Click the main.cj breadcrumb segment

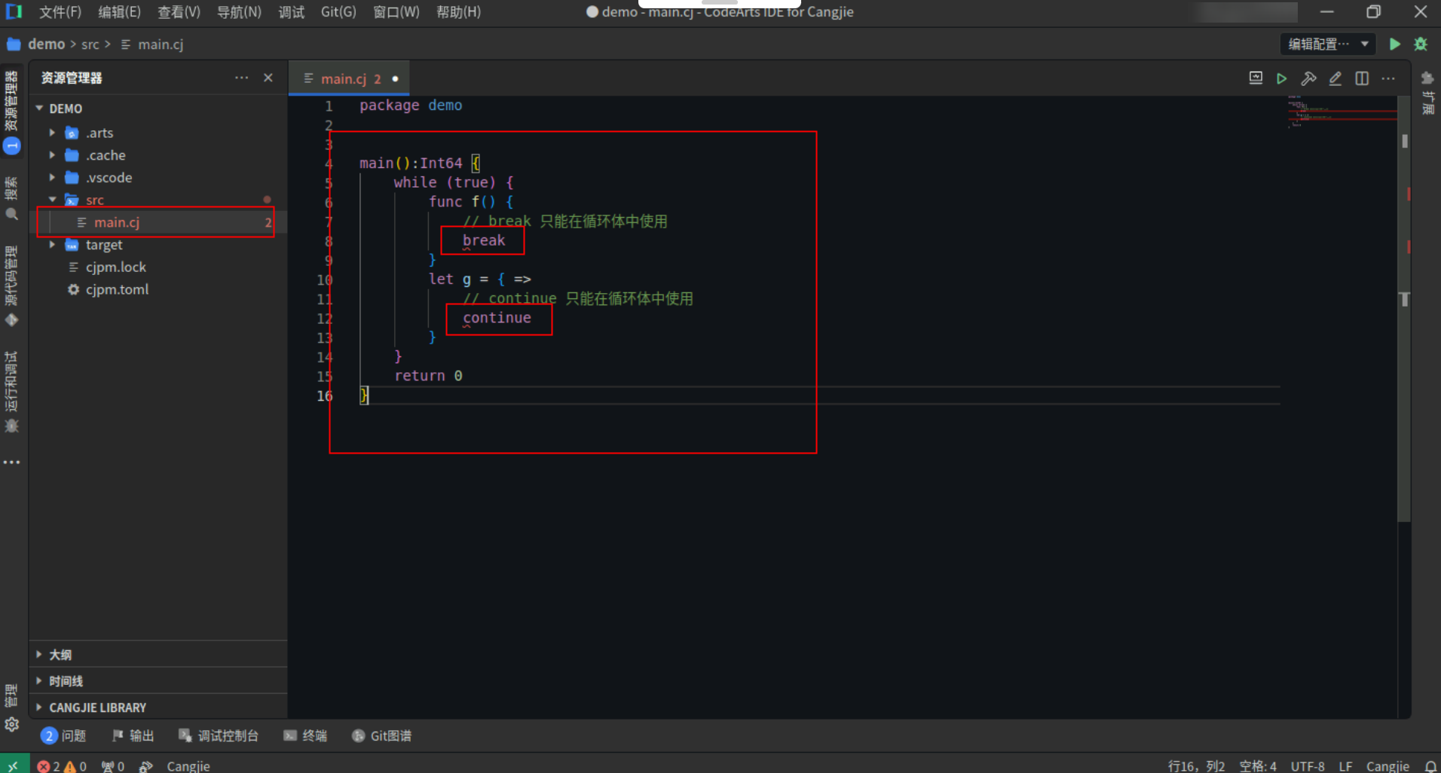click(160, 44)
